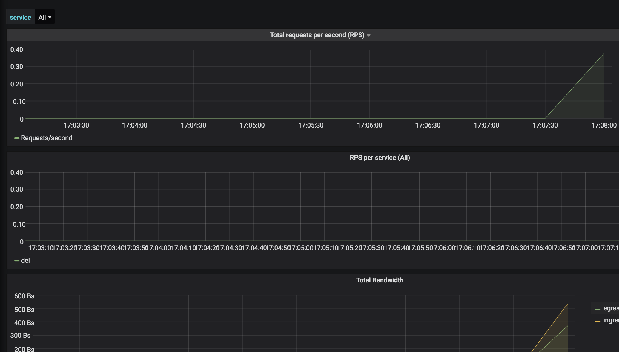Toggle the egress series legend label
This screenshot has width=619, height=352.
[x=611, y=308]
